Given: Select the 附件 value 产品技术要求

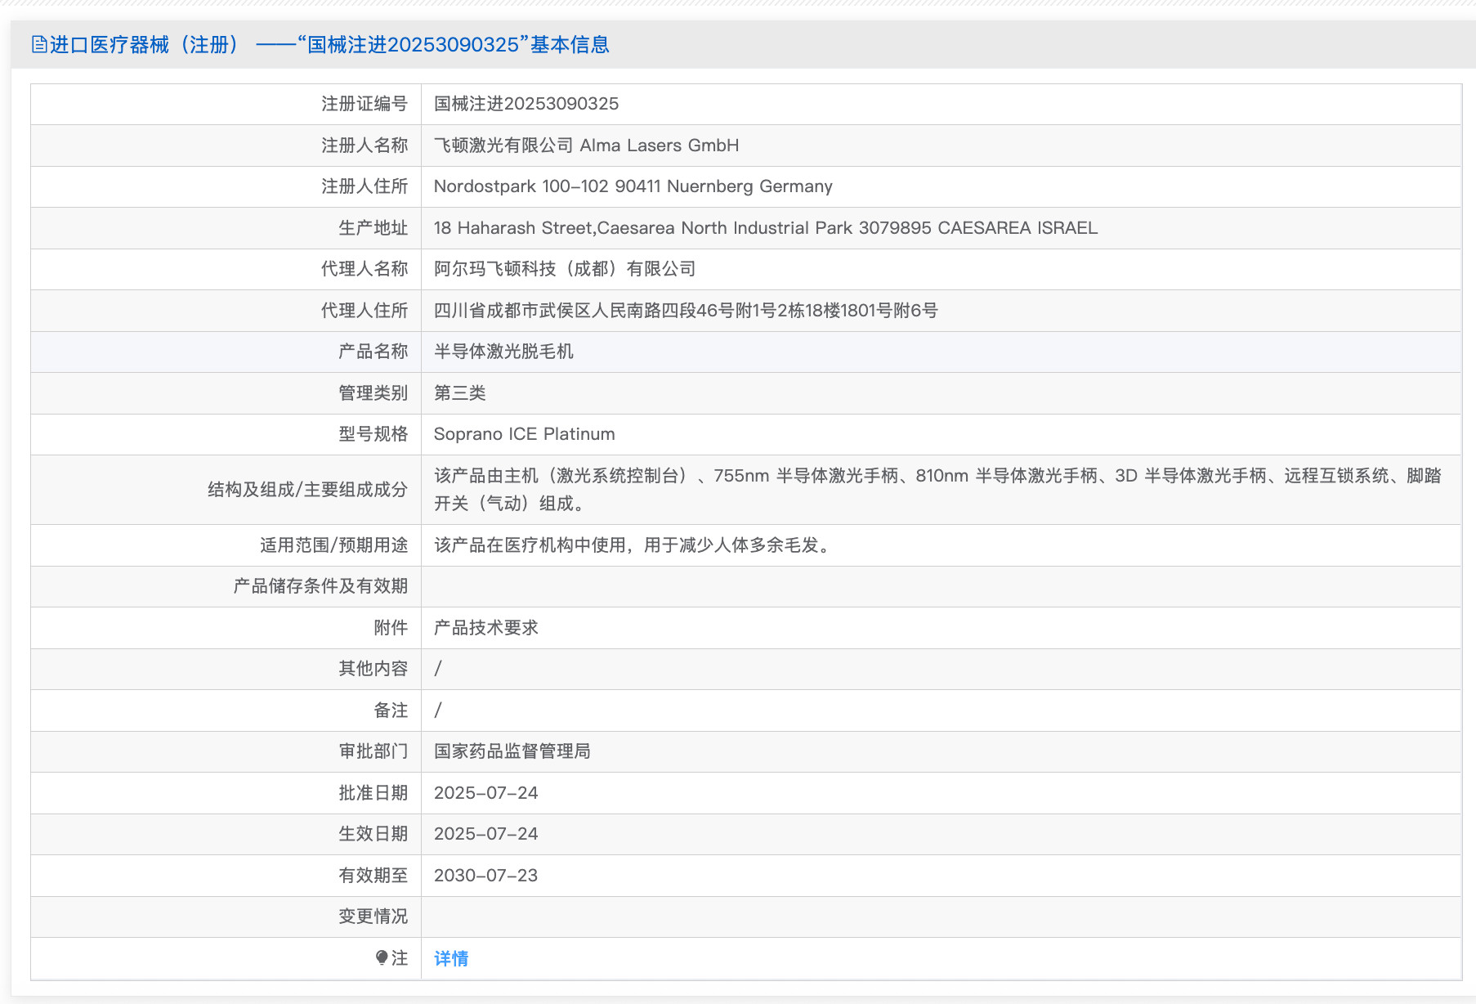Looking at the screenshot, I should (x=486, y=628).
